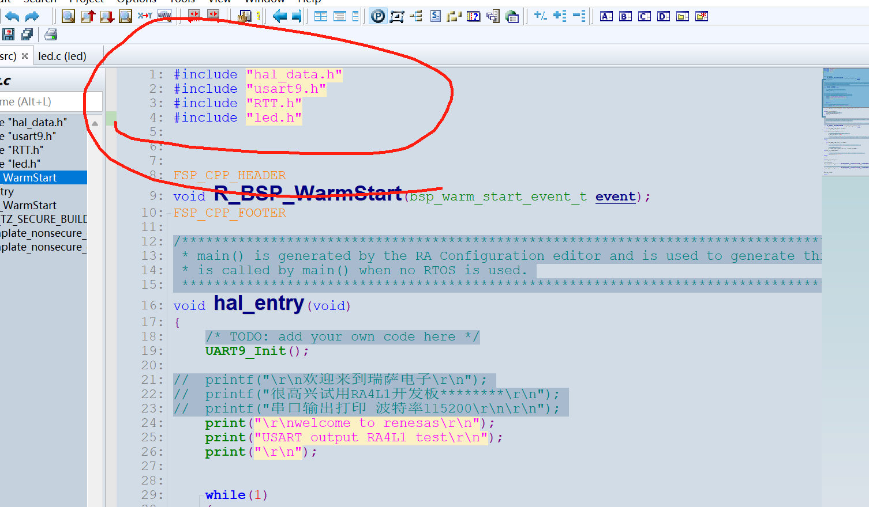This screenshot has width=869, height=507.
Task: Toggle outlining with the +/- icon
Action: click(540, 16)
